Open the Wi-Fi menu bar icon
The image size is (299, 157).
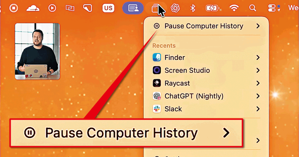234,8
